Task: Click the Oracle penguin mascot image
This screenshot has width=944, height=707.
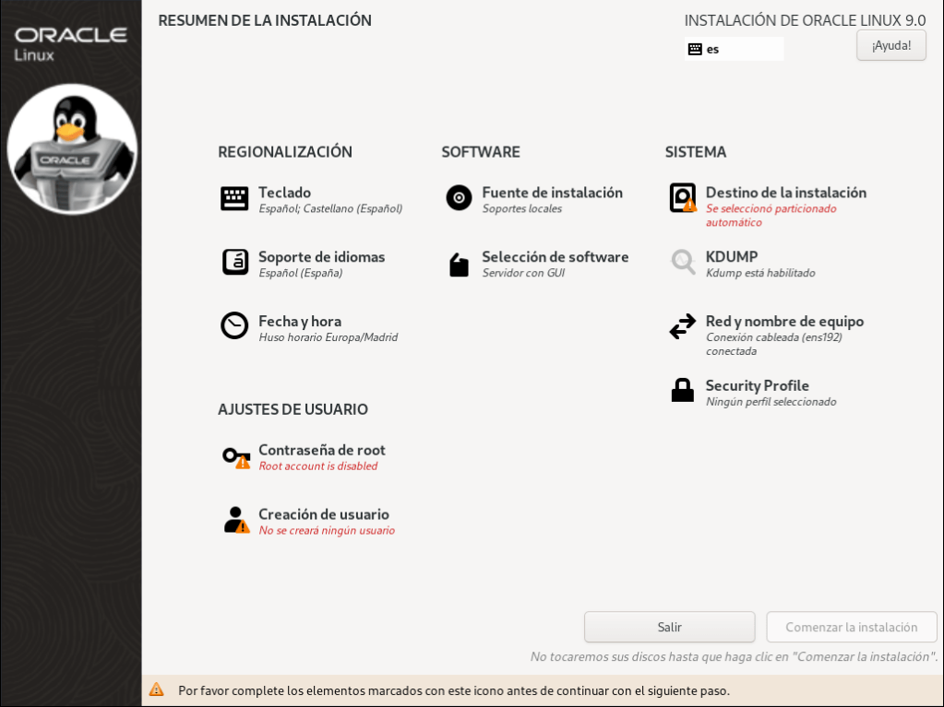Action: coord(72,149)
